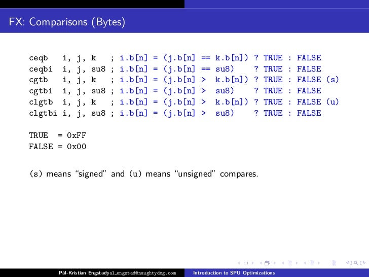Click the clgtbi instruction mnemonic
Image resolution: width=369 pixels, height=277 pixels.
[43, 113]
